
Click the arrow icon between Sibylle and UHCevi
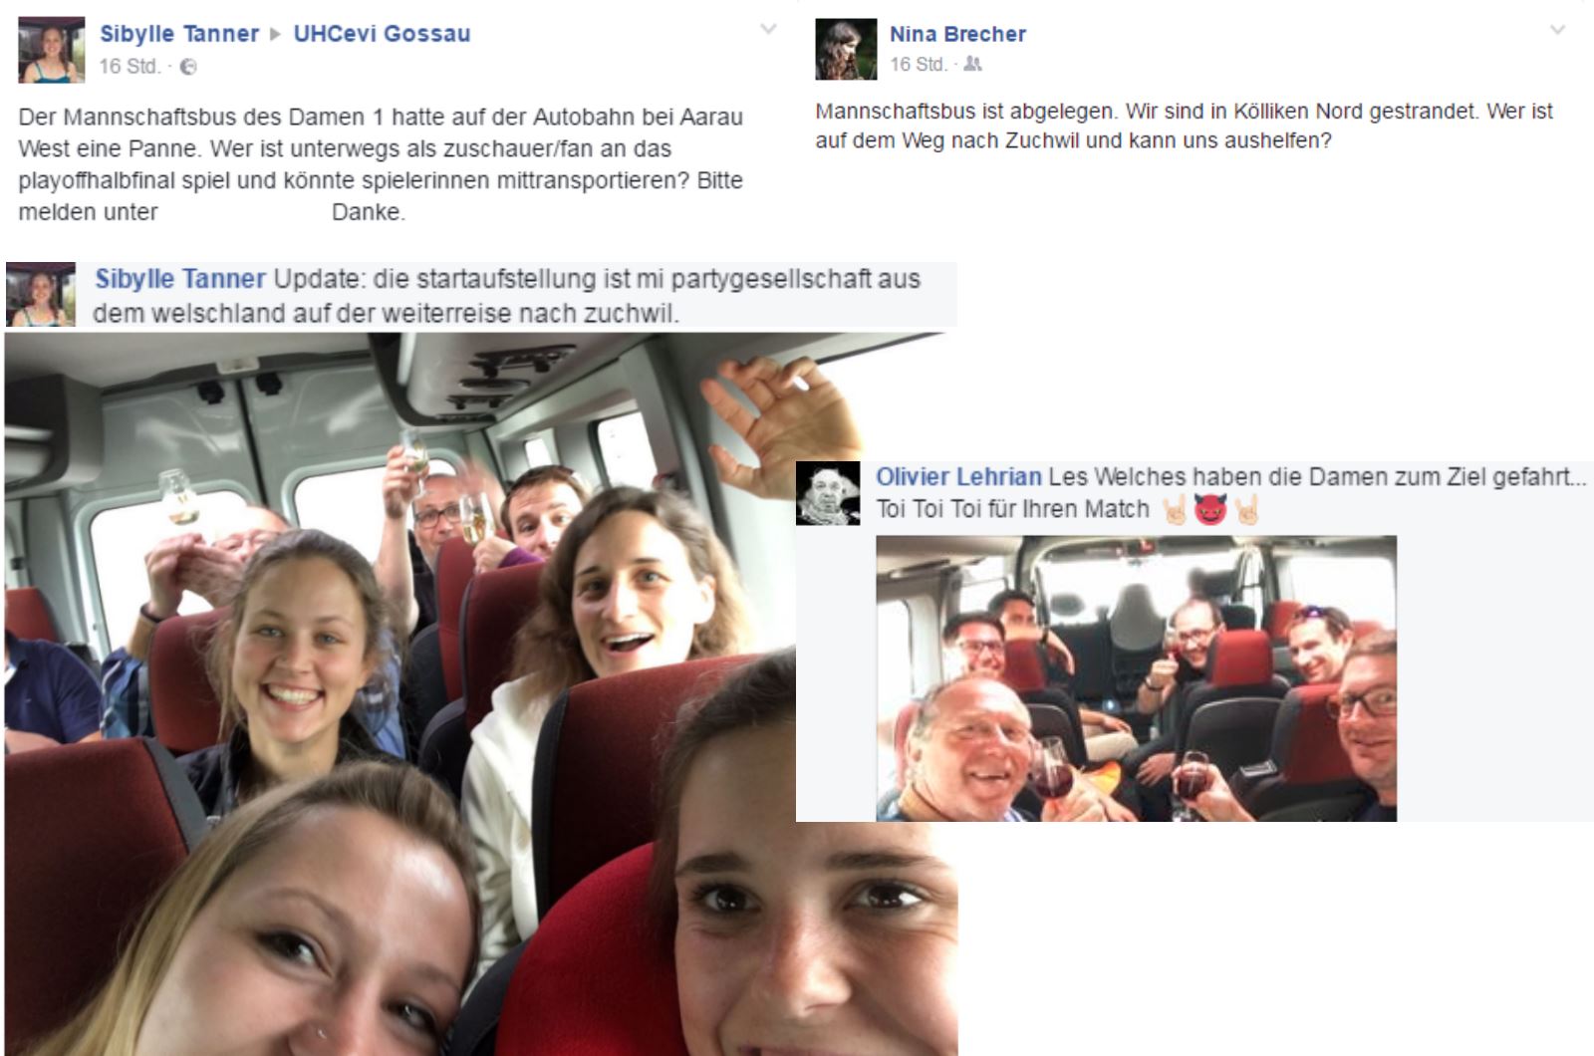pyautogui.click(x=276, y=35)
